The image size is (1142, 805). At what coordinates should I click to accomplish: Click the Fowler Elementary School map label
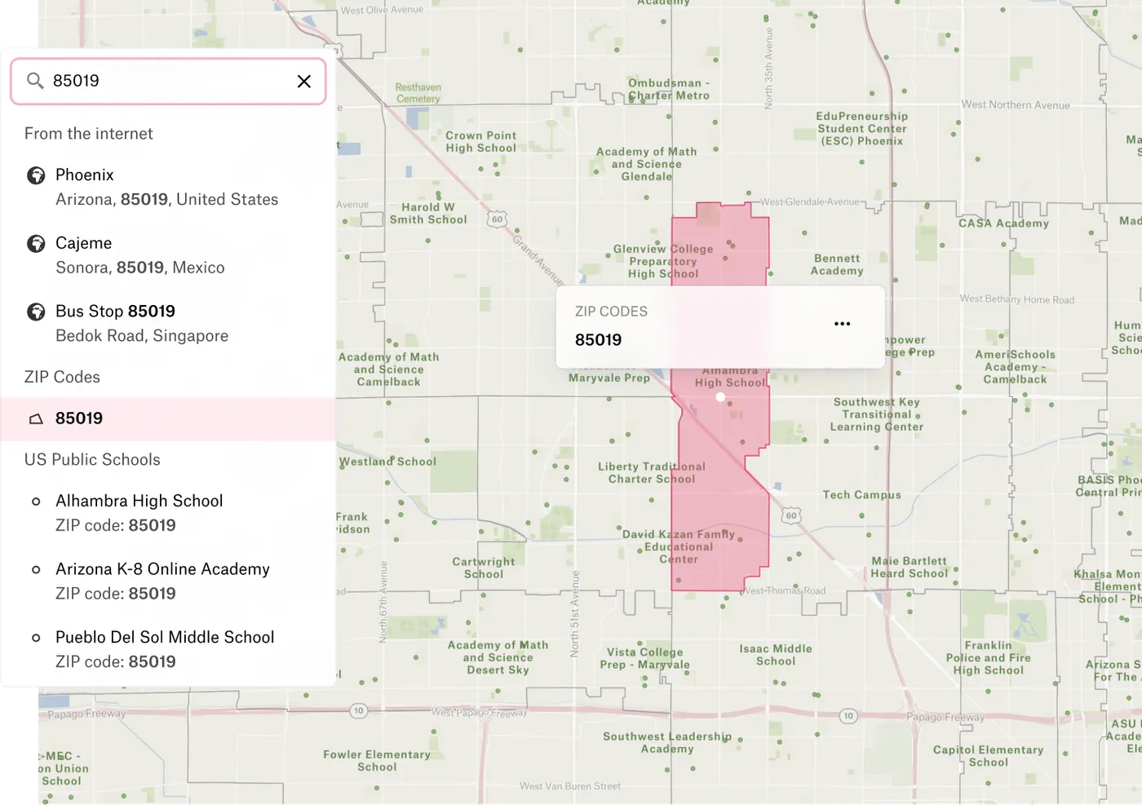[x=377, y=761]
